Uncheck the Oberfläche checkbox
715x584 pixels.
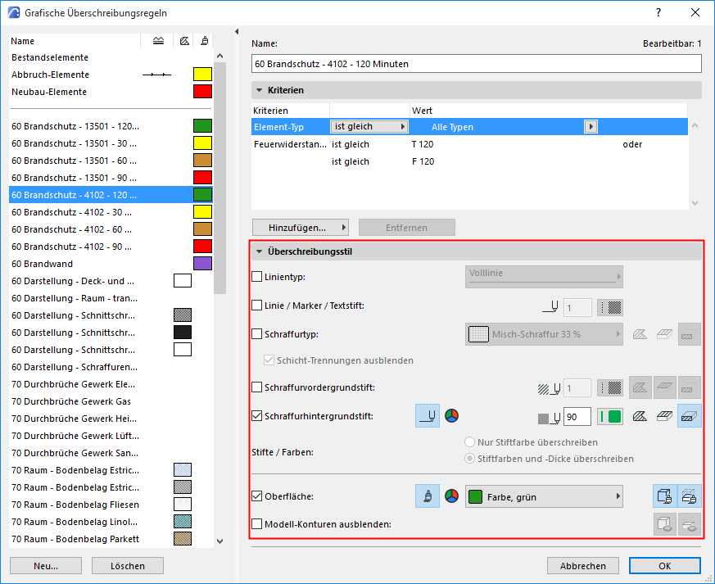(256, 496)
